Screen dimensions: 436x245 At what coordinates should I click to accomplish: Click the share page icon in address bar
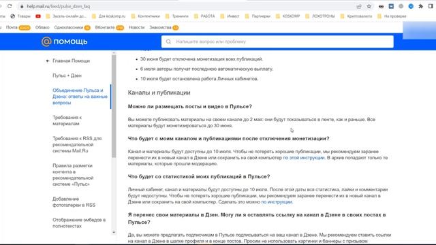coord(359,6)
